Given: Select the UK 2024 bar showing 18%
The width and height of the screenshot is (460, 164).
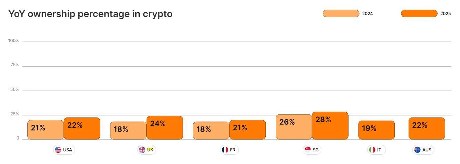Looking at the screenshot, I should [128, 131].
